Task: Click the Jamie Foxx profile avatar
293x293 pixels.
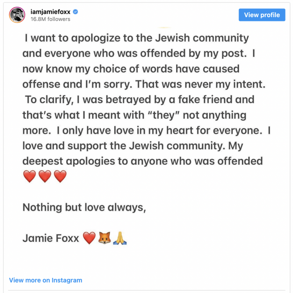Action: 17,15
